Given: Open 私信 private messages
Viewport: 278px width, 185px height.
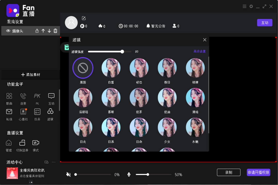Looking at the screenshot, I should click(9, 114).
